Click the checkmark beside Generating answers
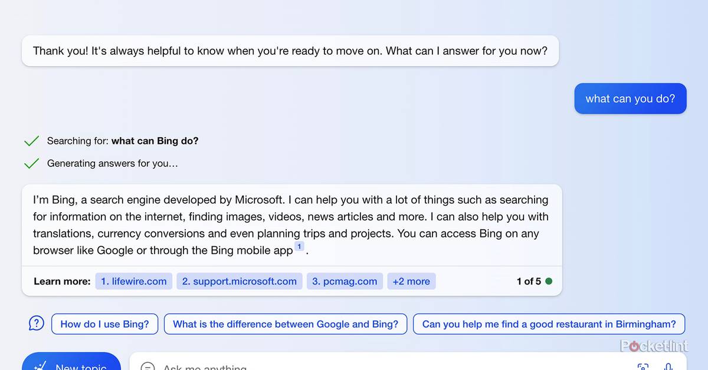Screen dimensions: 708x370 (x=31, y=163)
